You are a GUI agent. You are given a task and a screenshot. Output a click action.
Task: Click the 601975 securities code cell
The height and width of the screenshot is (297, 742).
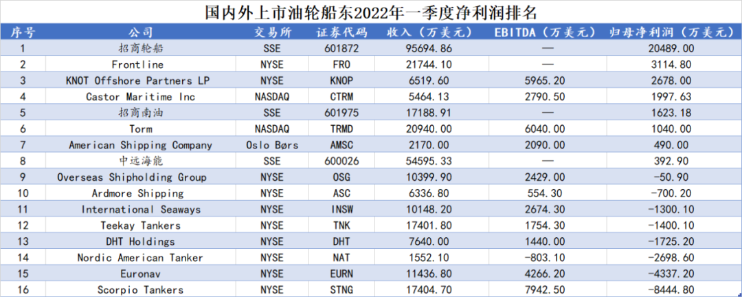[x=341, y=113]
